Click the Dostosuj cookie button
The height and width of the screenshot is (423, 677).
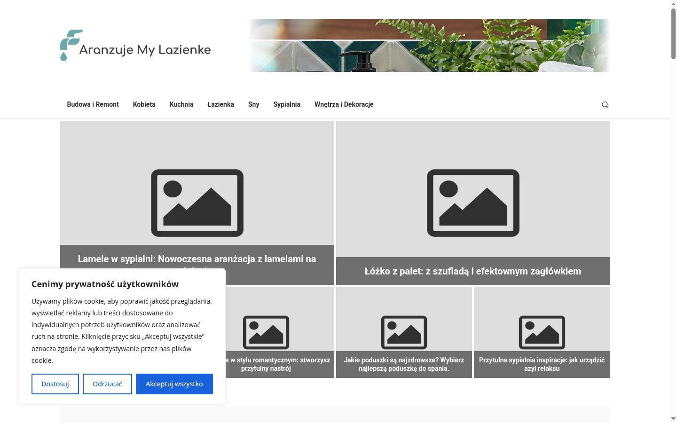[55, 384]
